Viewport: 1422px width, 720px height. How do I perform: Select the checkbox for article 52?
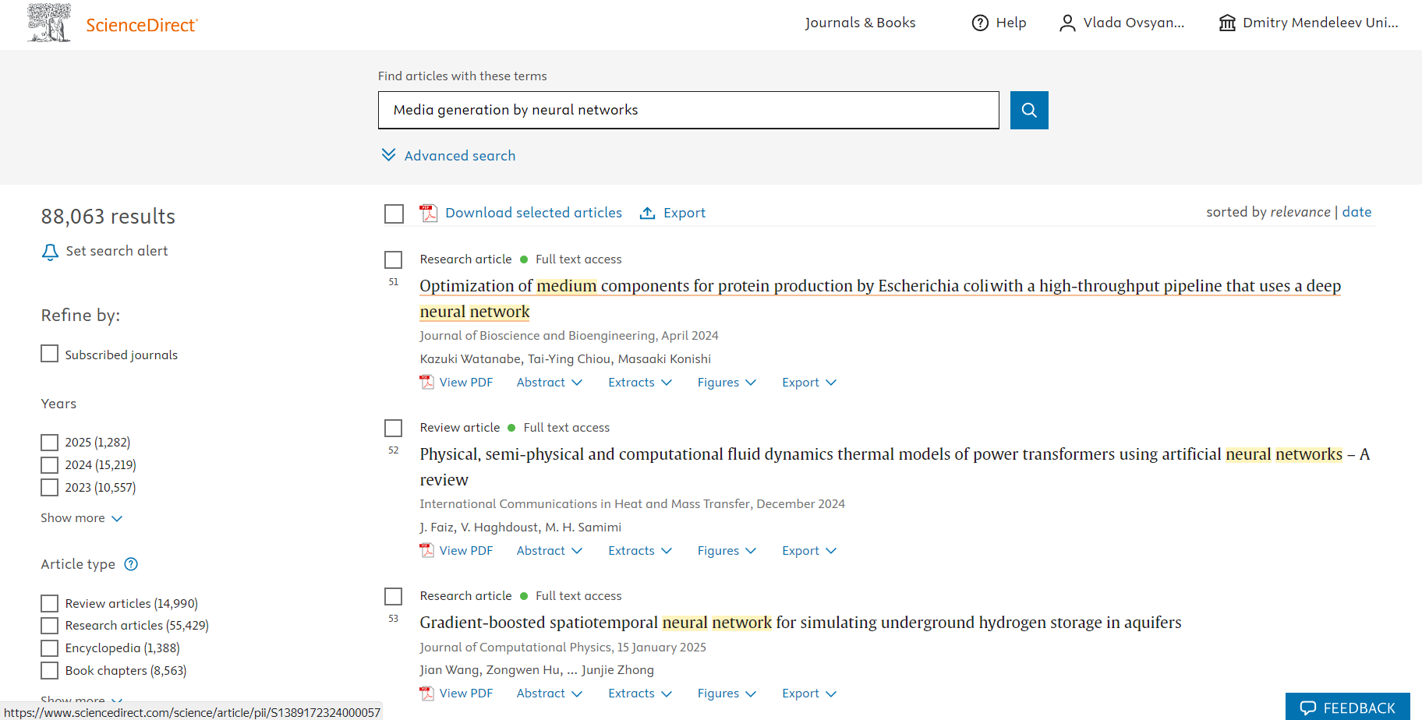click(393, 428)
